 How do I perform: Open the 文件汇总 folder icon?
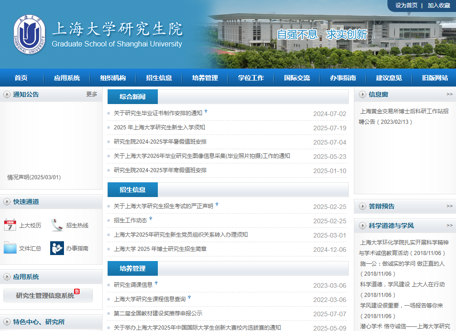click(x=10, y=248)
